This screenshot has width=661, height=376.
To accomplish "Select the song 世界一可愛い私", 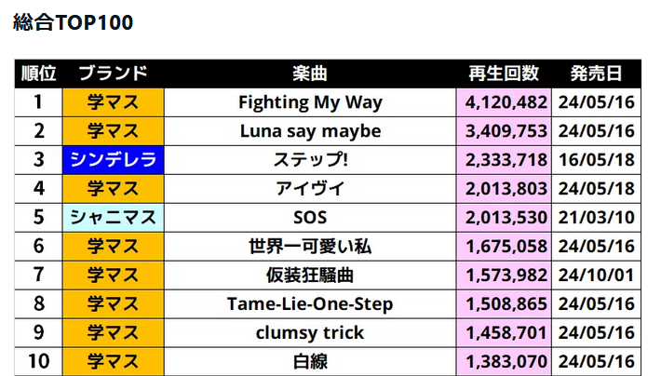I will point(310,247).
